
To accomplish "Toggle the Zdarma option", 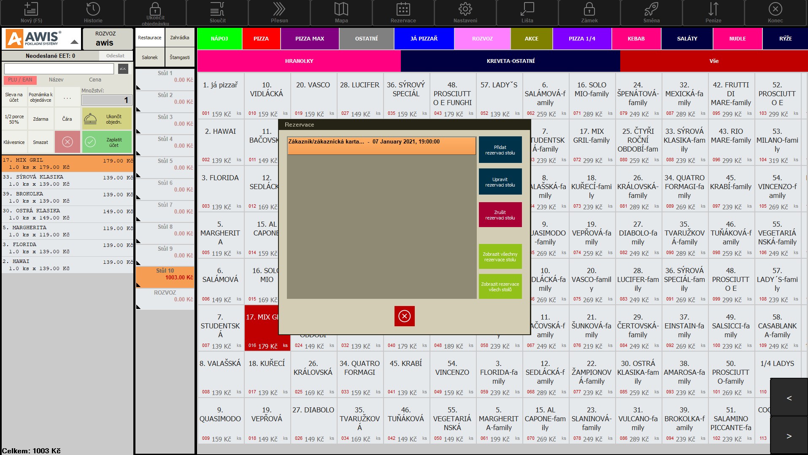I will coord(41,119).
